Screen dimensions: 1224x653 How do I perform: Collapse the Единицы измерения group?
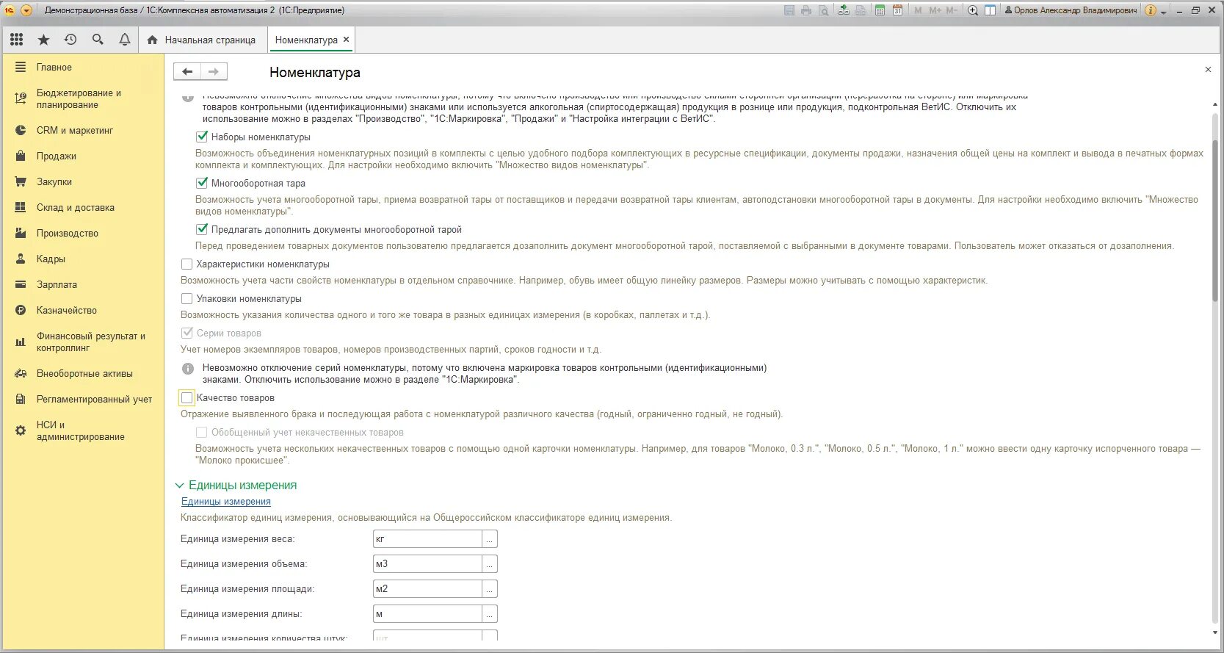click(180, 486)
